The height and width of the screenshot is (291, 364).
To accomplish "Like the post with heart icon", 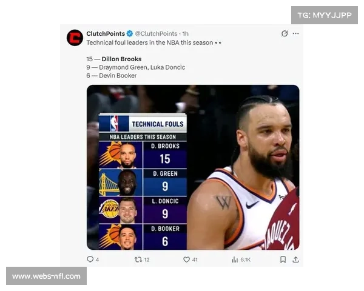I will [186, 259].
